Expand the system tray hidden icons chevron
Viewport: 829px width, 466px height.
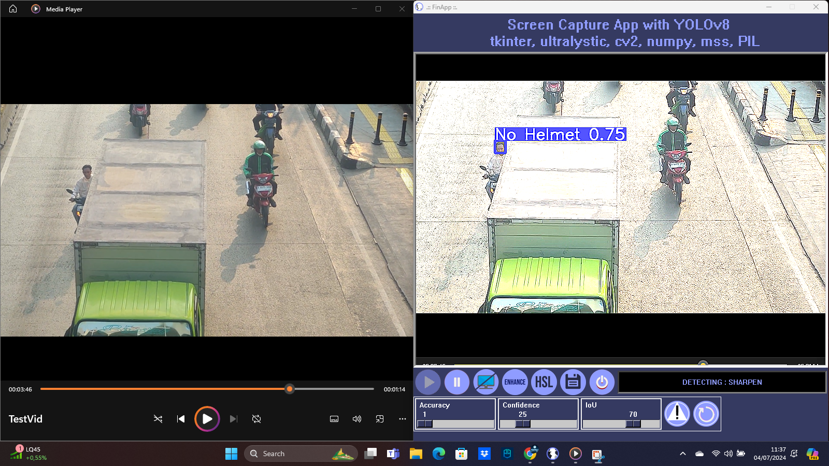683,454
